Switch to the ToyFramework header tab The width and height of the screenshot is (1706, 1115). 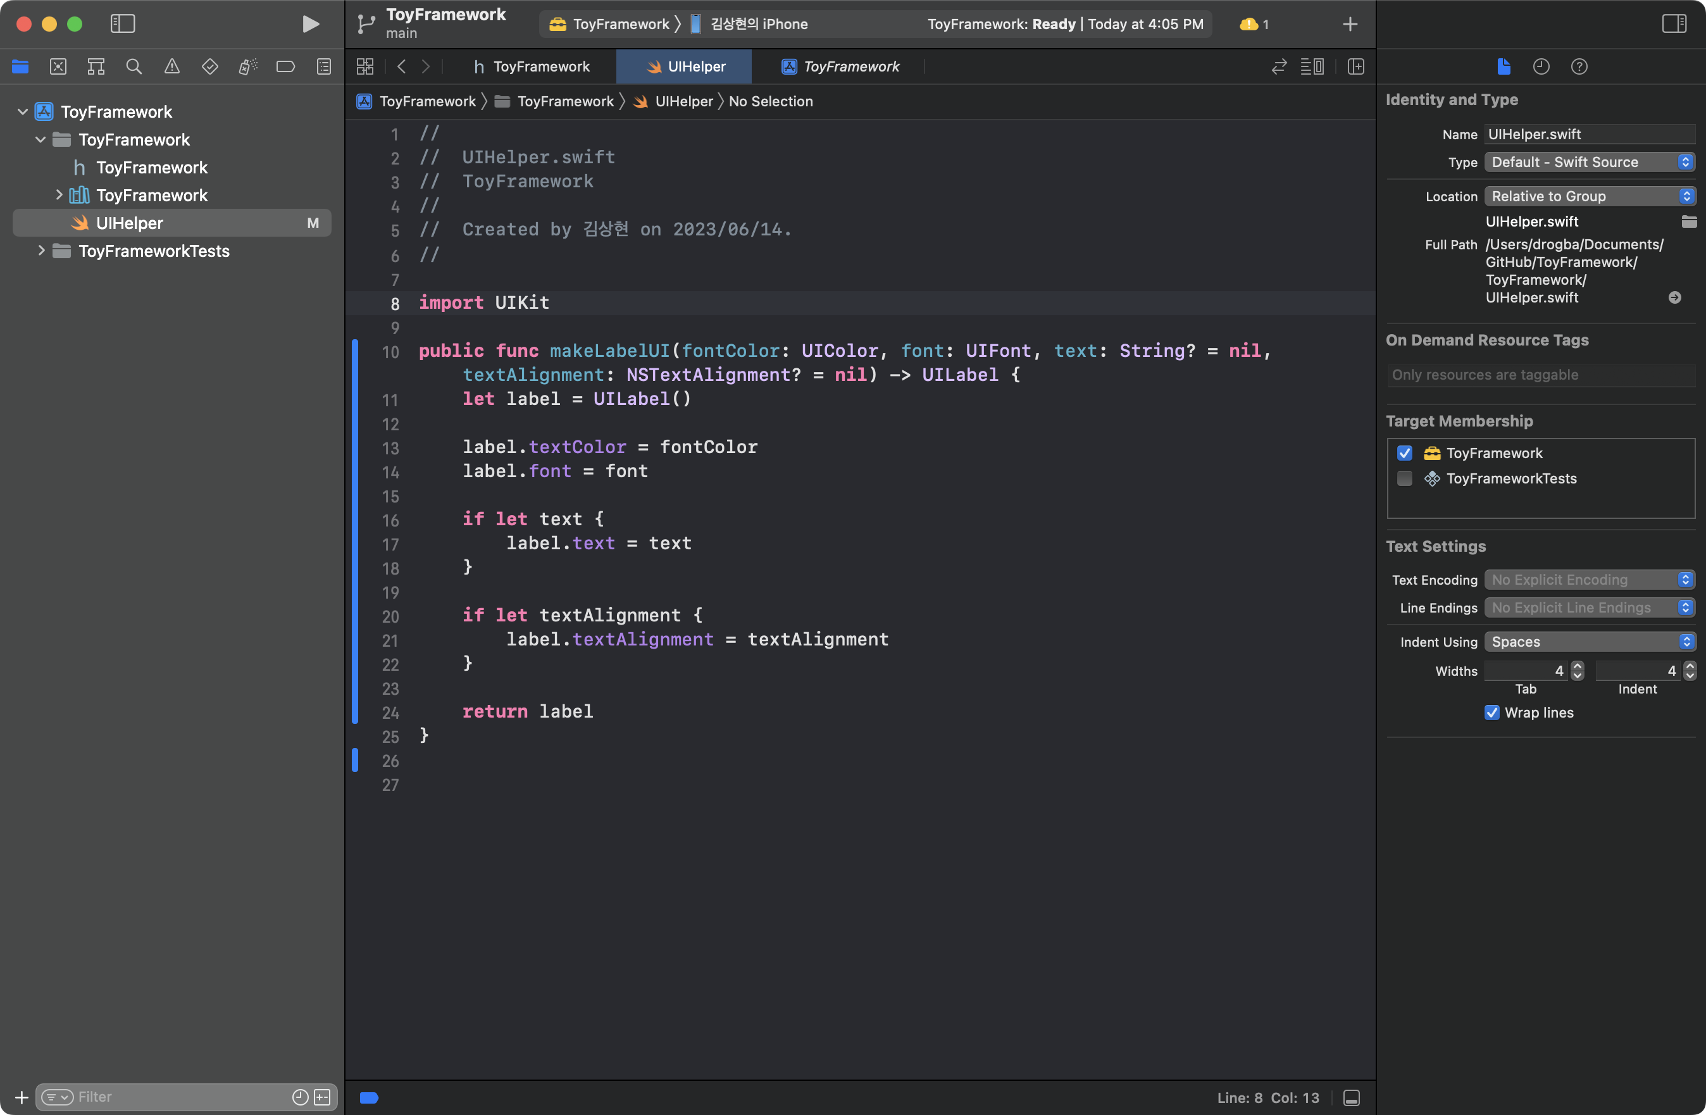pos(531,66)
